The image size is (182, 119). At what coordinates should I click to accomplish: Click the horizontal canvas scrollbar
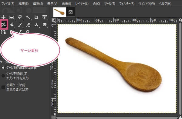tap(117, 117)
